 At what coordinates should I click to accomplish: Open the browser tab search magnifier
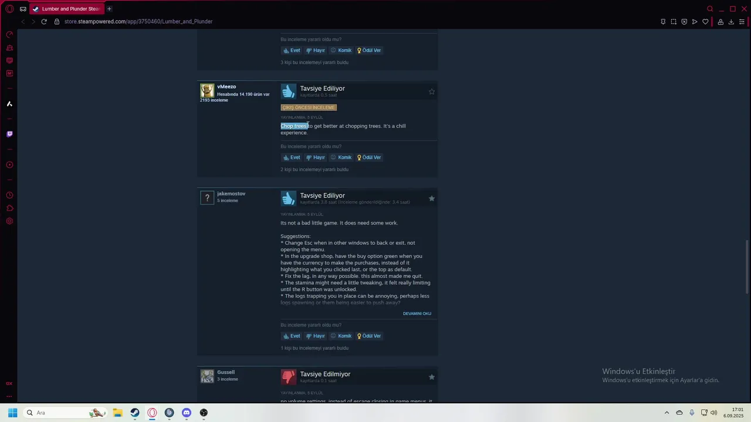[x=710, y=9]
